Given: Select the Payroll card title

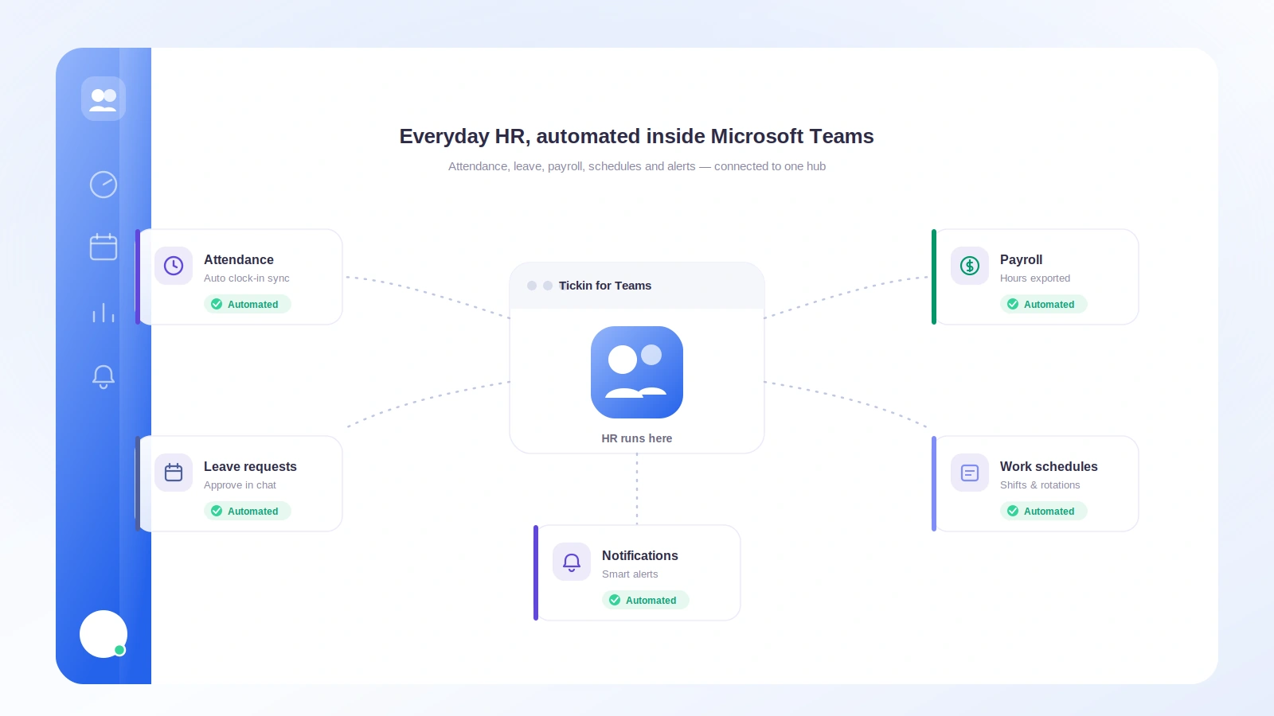Looking at the screenshot, I should point(1021,259).
